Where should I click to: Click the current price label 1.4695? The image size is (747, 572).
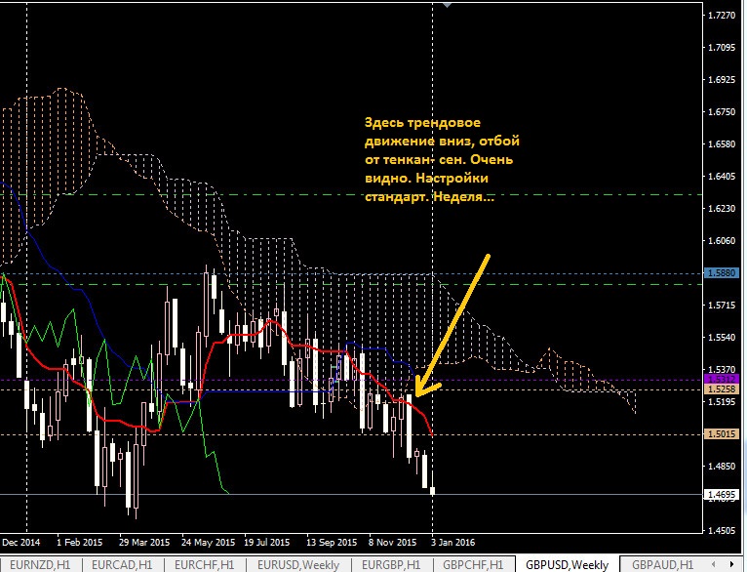(x=722, y=494)
